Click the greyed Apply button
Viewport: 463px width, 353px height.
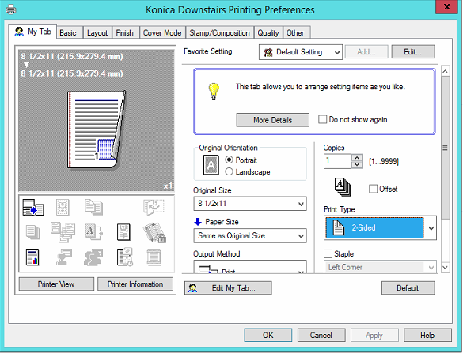pyautogui.click(x=374, y=335)
